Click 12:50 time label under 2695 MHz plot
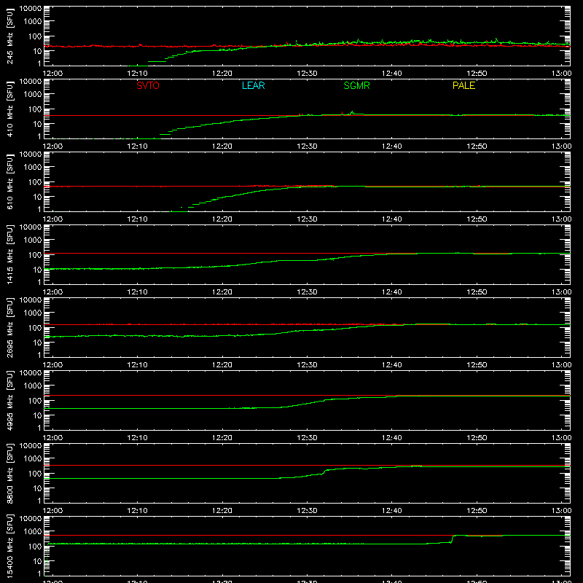 (x=477, y=365)
